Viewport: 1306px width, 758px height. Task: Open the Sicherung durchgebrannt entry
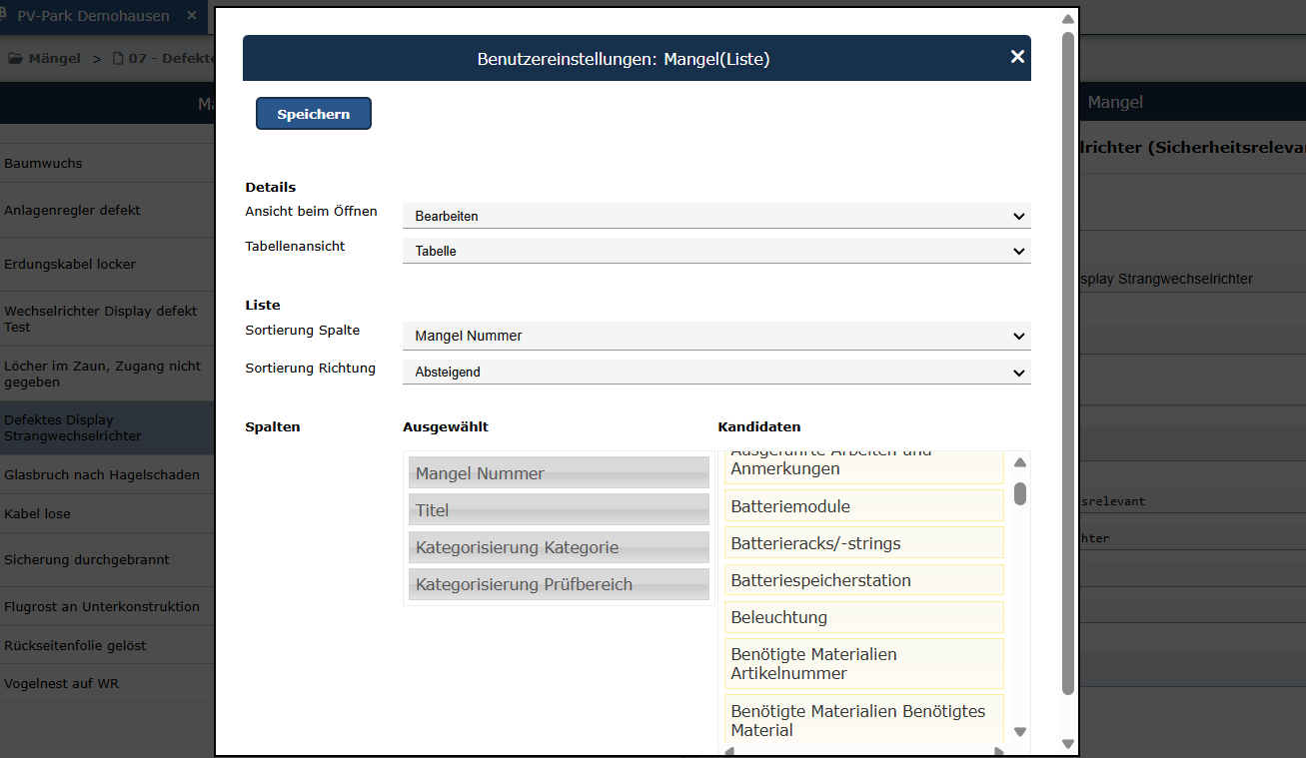click(x=107, y=559)
